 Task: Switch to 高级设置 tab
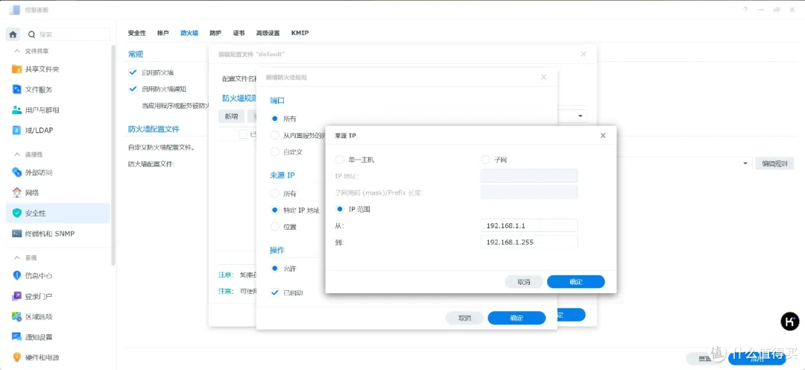(x=268, y=33)
